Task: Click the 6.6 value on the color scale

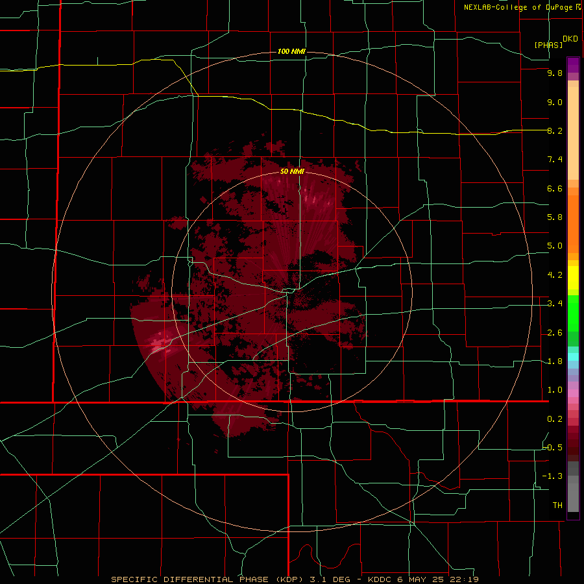Action: click(555, 188)
